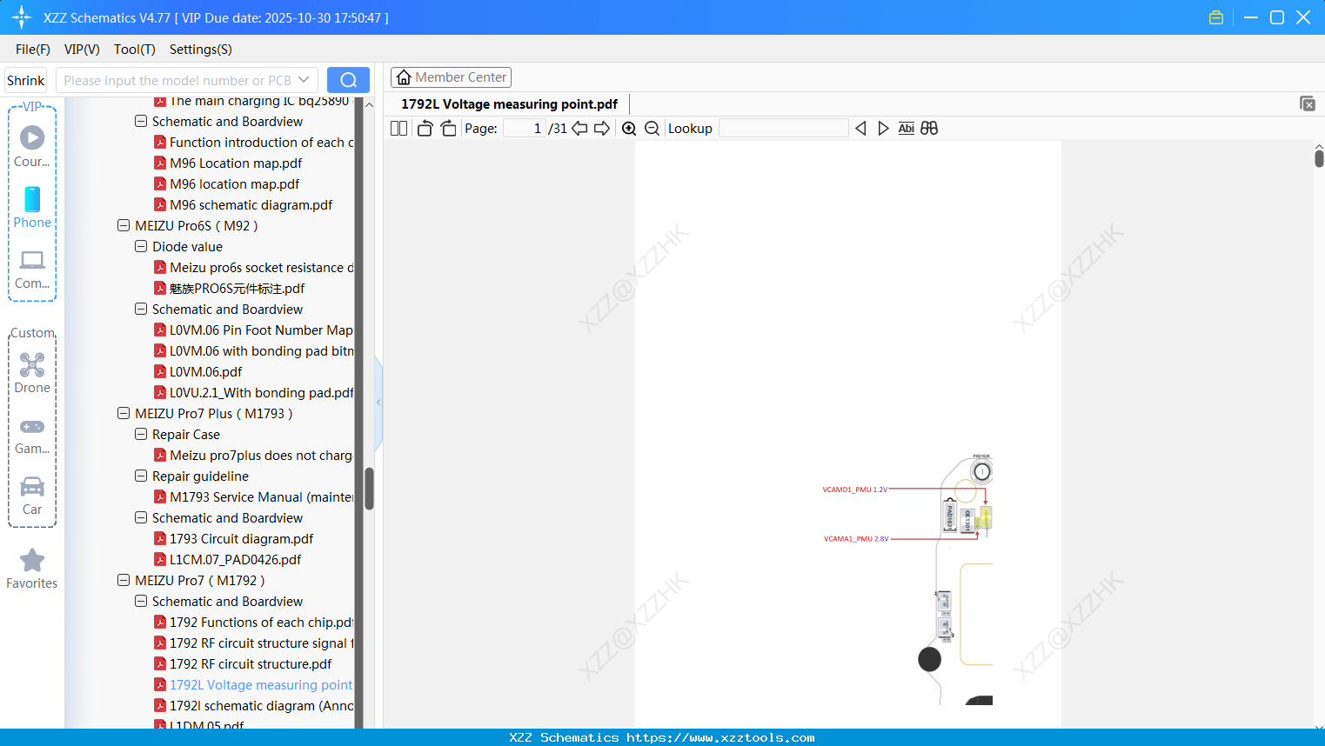Open 1792 RF circuit structure.pdf
The image size is (1325, 746).
pyautogui.click(x=251, y=664)
